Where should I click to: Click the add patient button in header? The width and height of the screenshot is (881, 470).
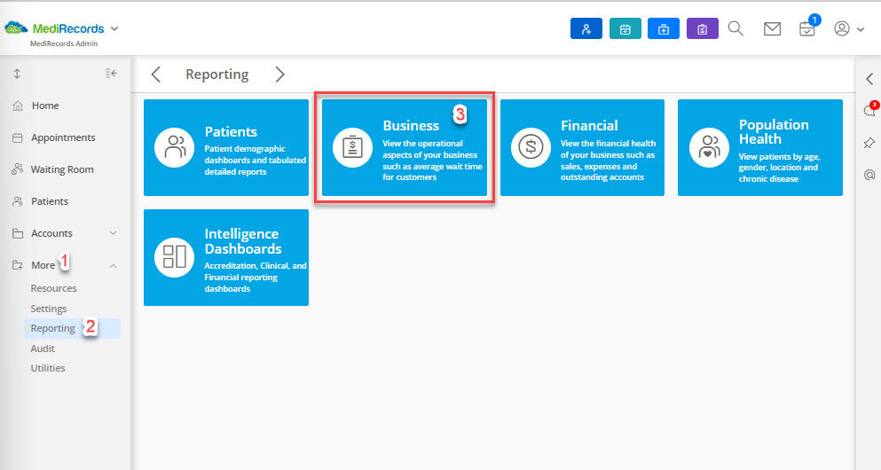click(586, 28)
